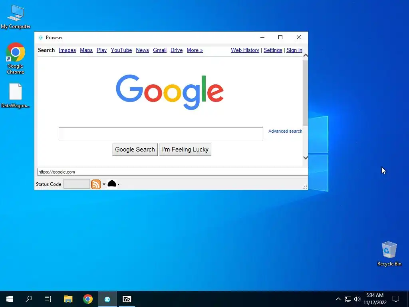Image resolution: width=409 pixels, height=307 pixels.
Task: Show hidden system tray icons
Action: (338, 299)
